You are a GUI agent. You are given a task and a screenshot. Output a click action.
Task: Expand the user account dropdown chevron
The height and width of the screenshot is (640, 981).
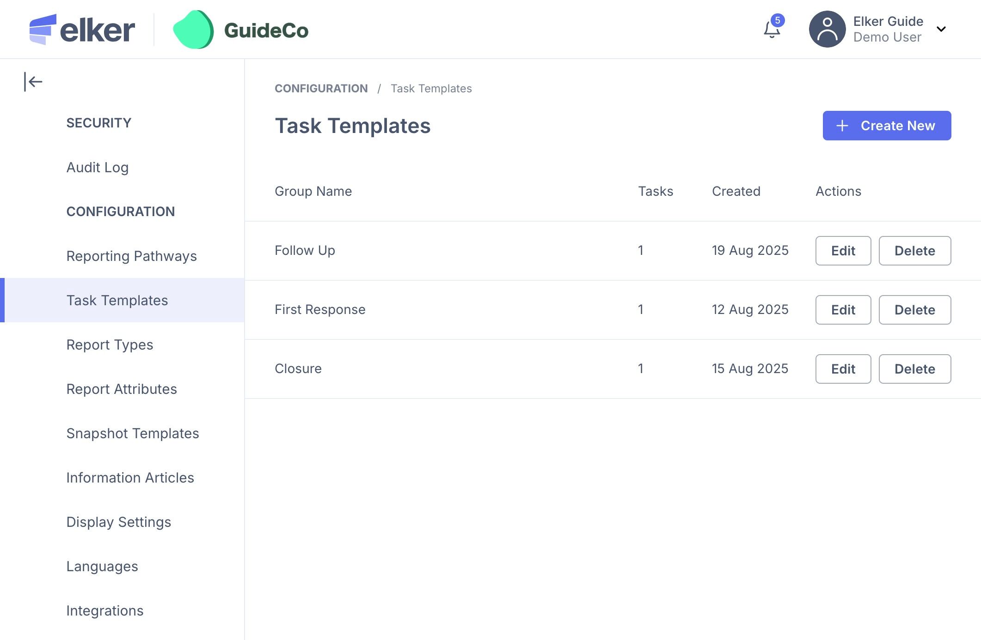pyautogui.click(x=941, y=30)
